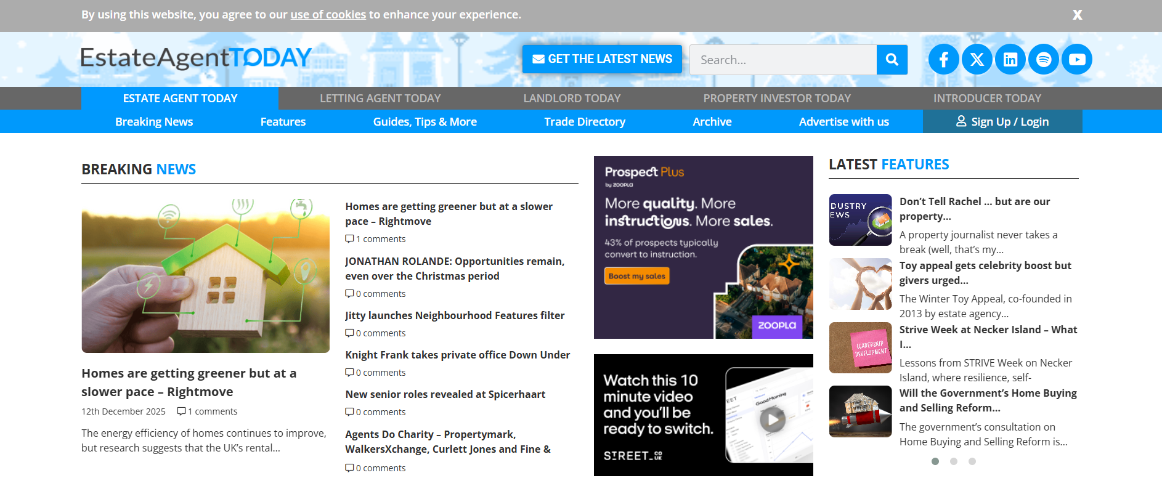Open Advertise with us menu item
This screenshot has height=478, width=1162.
click(844, 122)
